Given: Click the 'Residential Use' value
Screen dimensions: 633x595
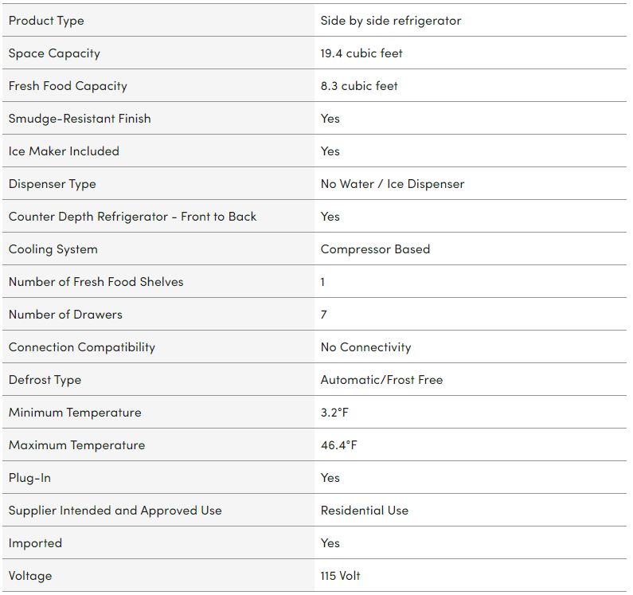Looking at the screenshot, I should pyautogui.click(x=364, y=511).
